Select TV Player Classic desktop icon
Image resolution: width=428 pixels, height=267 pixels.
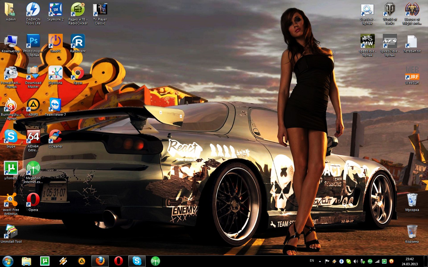pos(100,14)
